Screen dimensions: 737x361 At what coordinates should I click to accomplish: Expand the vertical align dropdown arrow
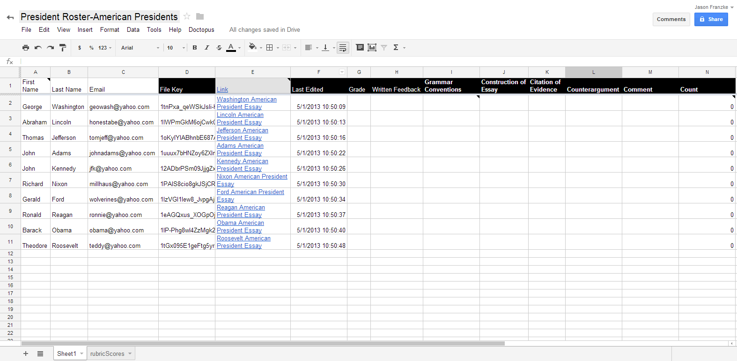[x=334, y=48]
